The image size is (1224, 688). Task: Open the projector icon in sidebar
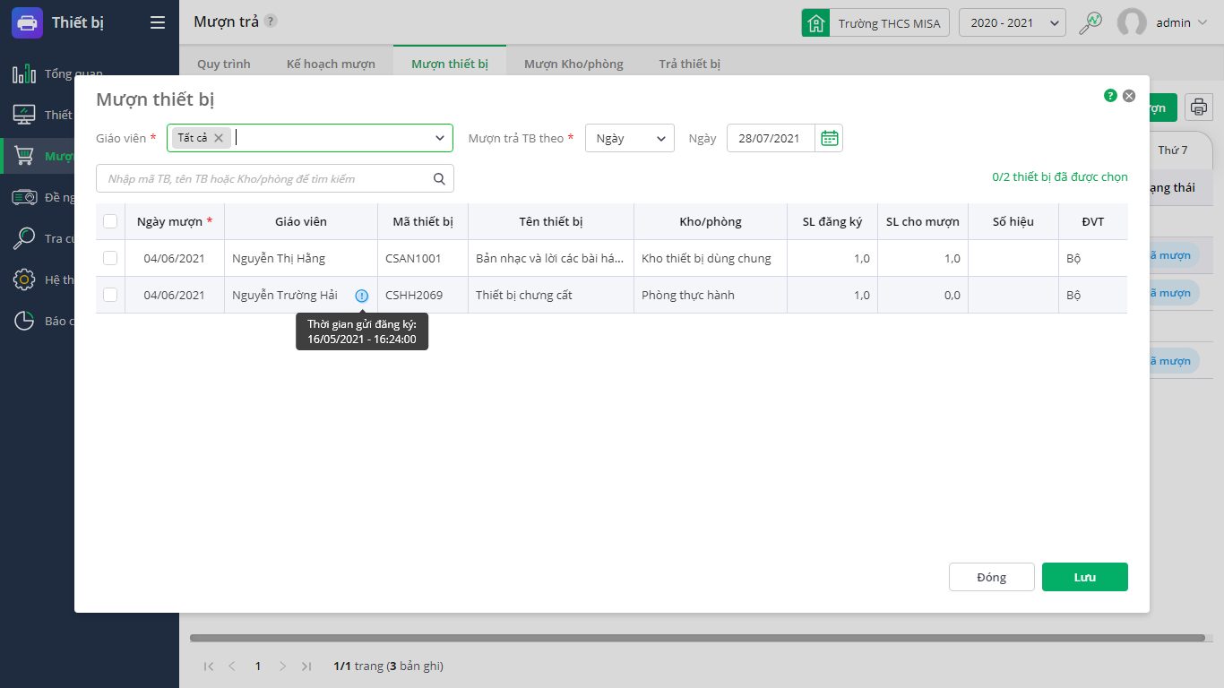pos(24,197)
